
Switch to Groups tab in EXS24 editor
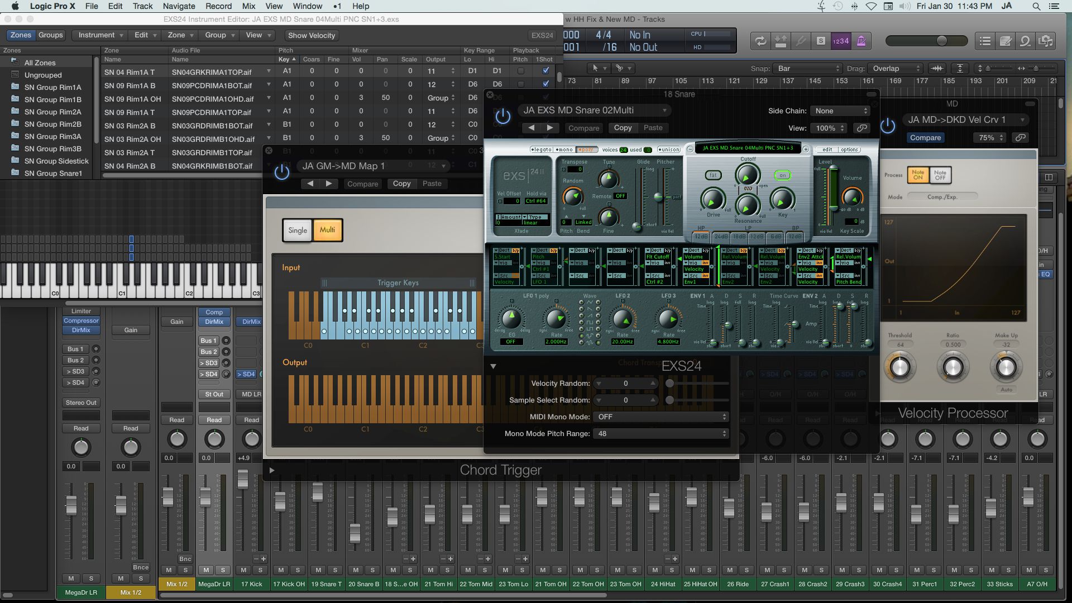click(x=50, y=35)
